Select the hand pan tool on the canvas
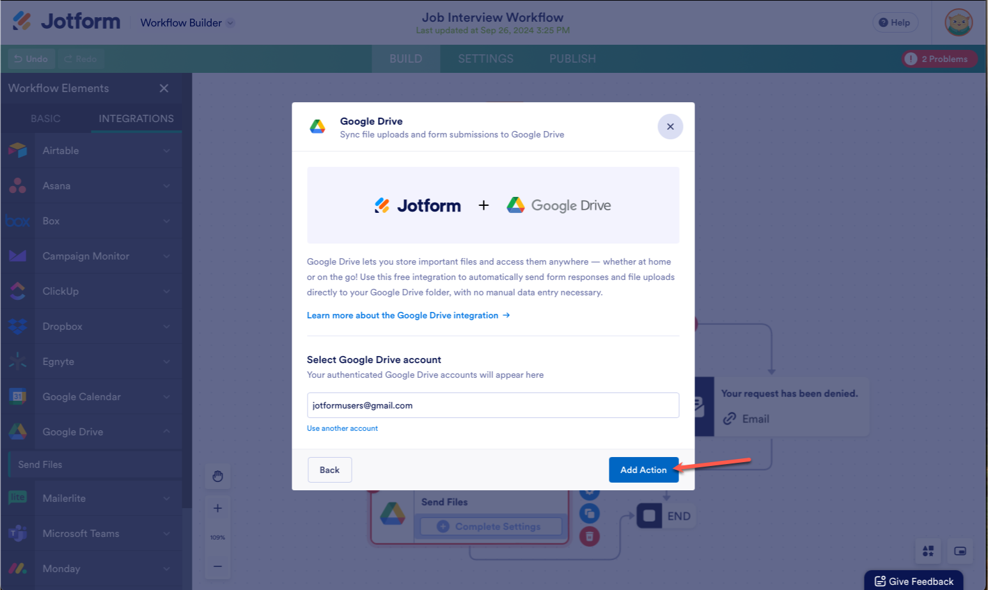The image size is (988, 590). (217, 476)
